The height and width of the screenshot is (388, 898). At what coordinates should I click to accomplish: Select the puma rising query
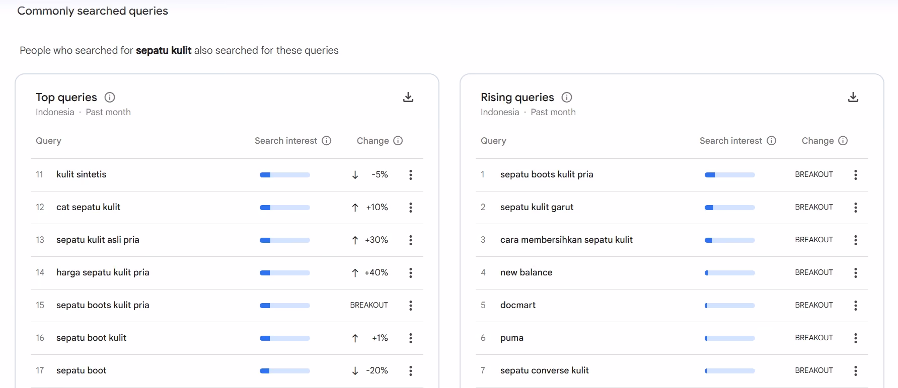[512, 338]
